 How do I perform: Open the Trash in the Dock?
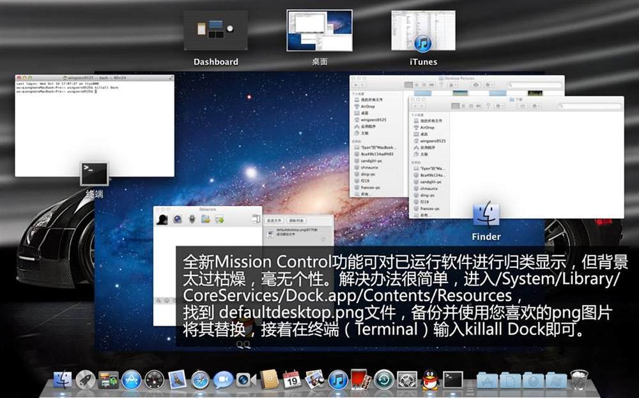[x=579, y=380]
